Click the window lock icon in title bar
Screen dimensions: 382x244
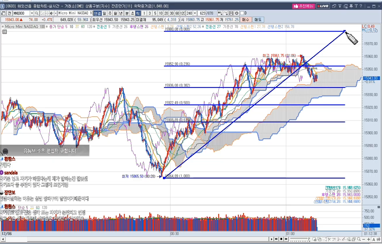[x=345, y=6]
